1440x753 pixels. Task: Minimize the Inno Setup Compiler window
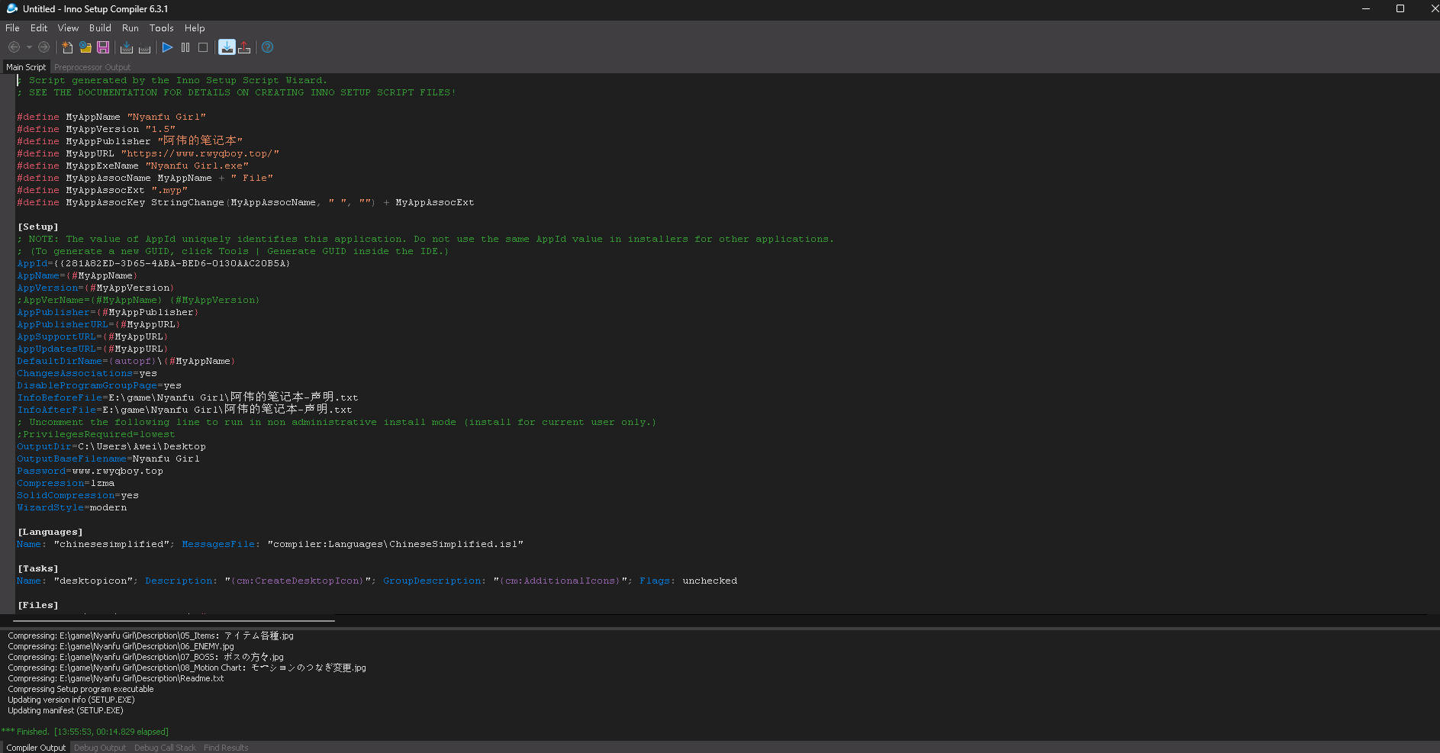[x=1366, y=8]
